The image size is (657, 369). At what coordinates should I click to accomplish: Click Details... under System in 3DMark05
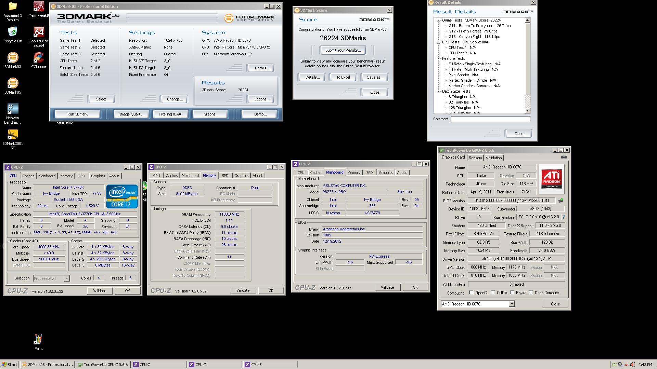pos(261,68)
